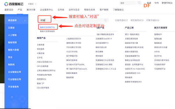
Task: Open 通用场景文字识别 link
Action: (x=74, y=43)
